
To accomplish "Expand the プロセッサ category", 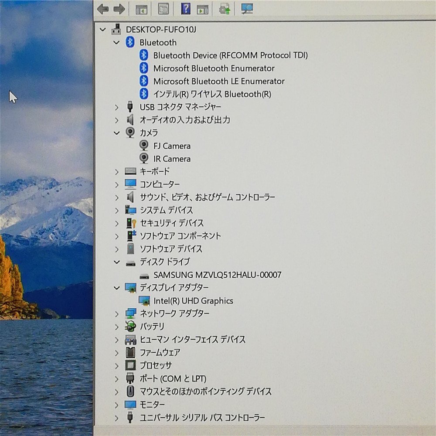I will click(x=117, y=366).
